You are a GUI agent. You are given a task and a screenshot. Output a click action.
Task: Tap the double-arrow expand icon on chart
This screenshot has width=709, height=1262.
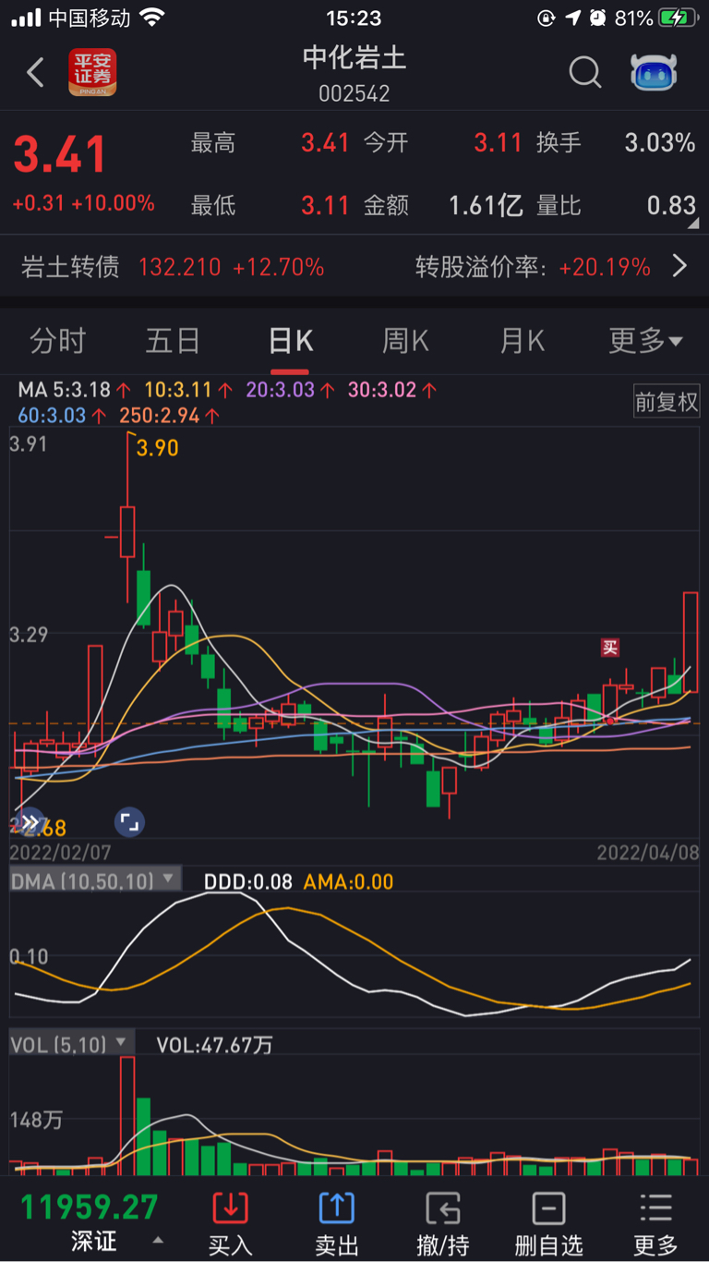pyautogui.click(x=30, y=821)
